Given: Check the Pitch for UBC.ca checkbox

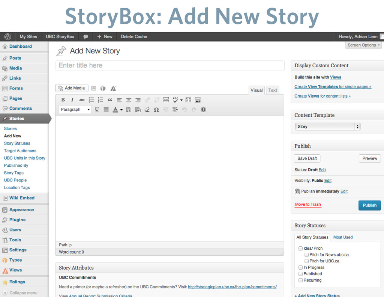Looking at the screenshot, I should 306,261.
